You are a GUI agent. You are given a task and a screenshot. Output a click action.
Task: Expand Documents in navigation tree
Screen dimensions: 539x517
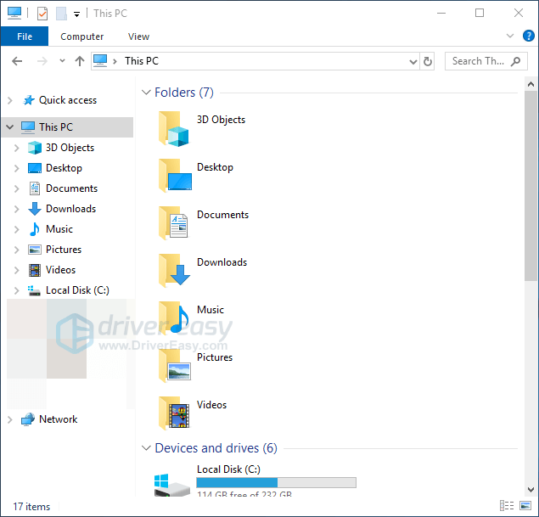click(16, 188)
